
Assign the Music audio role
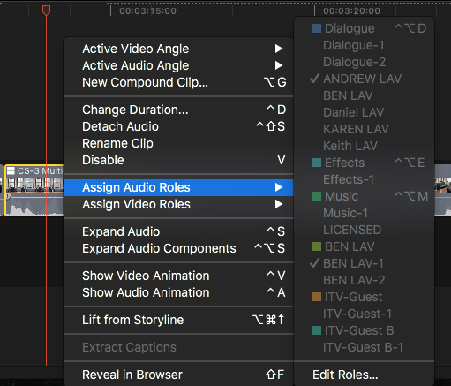click(x=365, y=196)
